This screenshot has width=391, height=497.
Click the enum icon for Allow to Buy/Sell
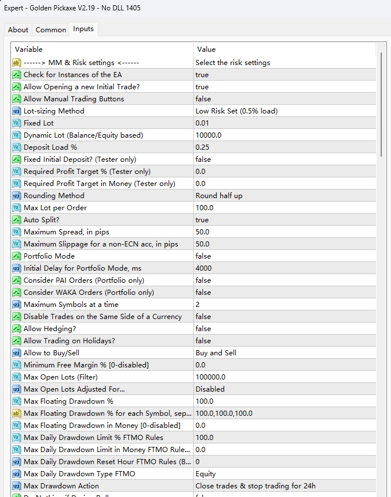coord(17,353)
